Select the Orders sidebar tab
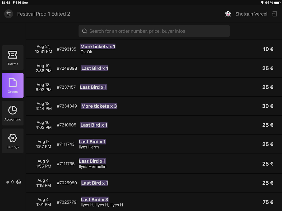 [13, 85]
